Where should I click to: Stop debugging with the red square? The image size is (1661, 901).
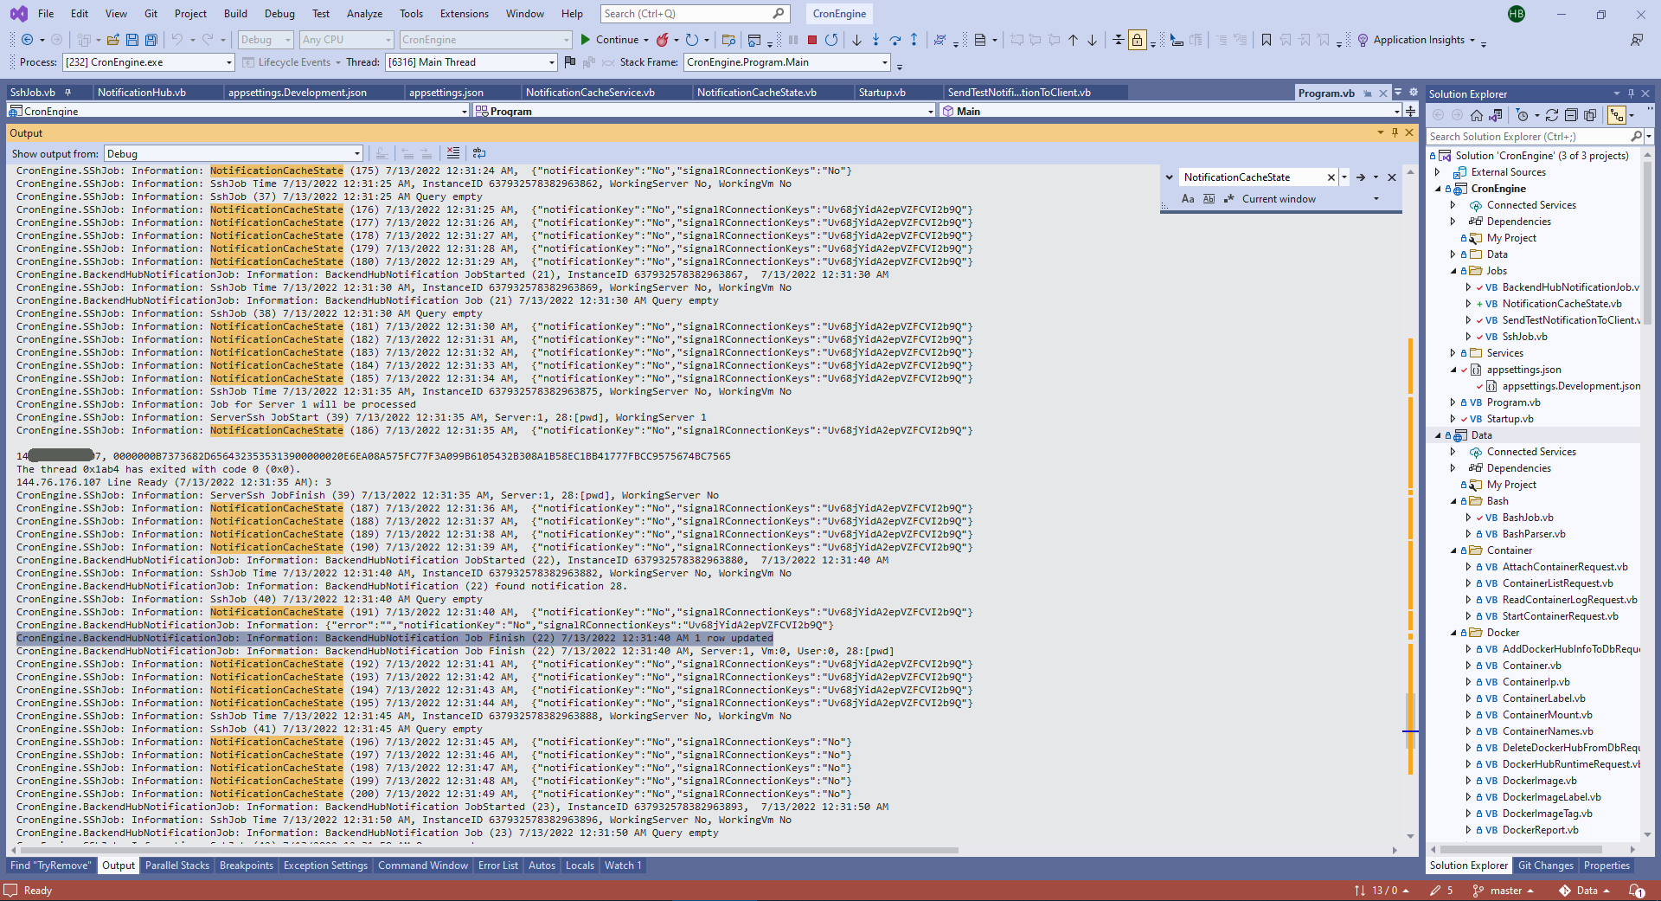tap(812, 40)
